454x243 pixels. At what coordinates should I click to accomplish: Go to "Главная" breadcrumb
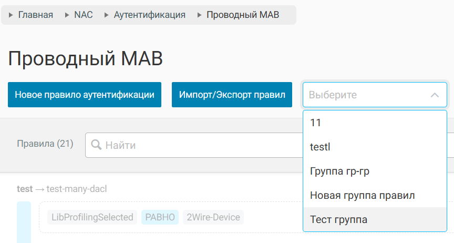(x=35, y=15)
